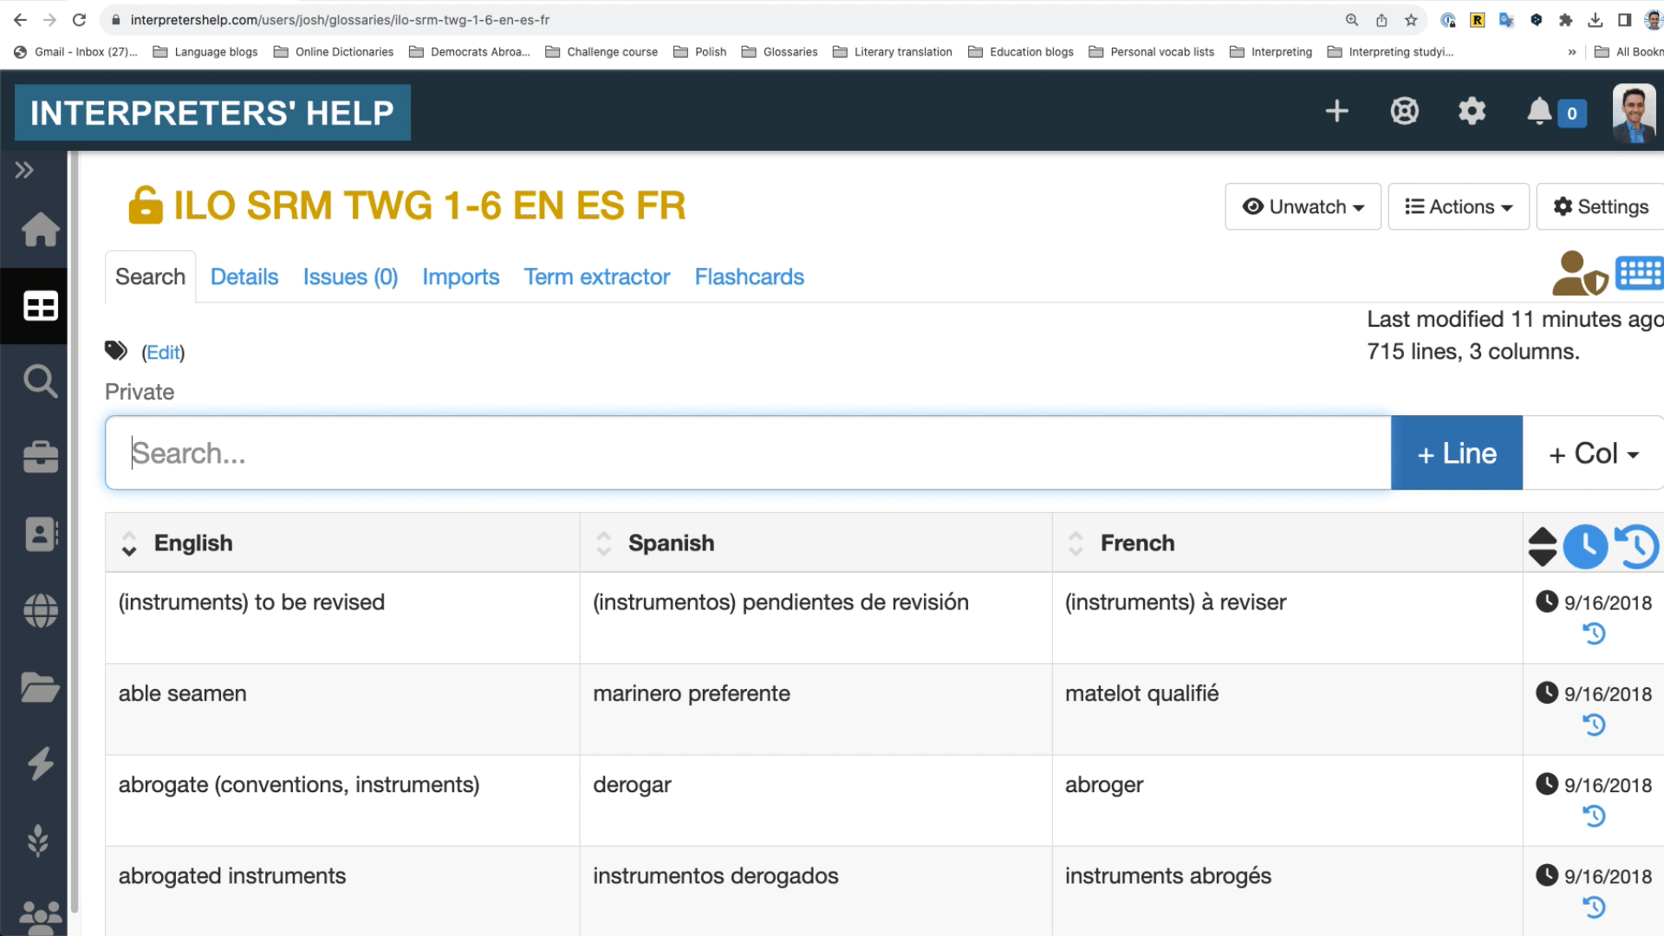Switch to the Details tab
Viewport: 1664px width, 936px height.
tap(244, 276)
